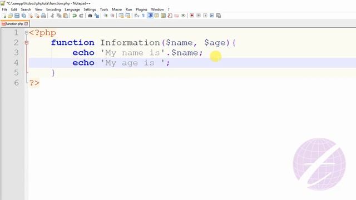This screenshot has width=356, height=200.
Task: Toggle synchronized horizontal scrolling
Action: tap(128, 16)
